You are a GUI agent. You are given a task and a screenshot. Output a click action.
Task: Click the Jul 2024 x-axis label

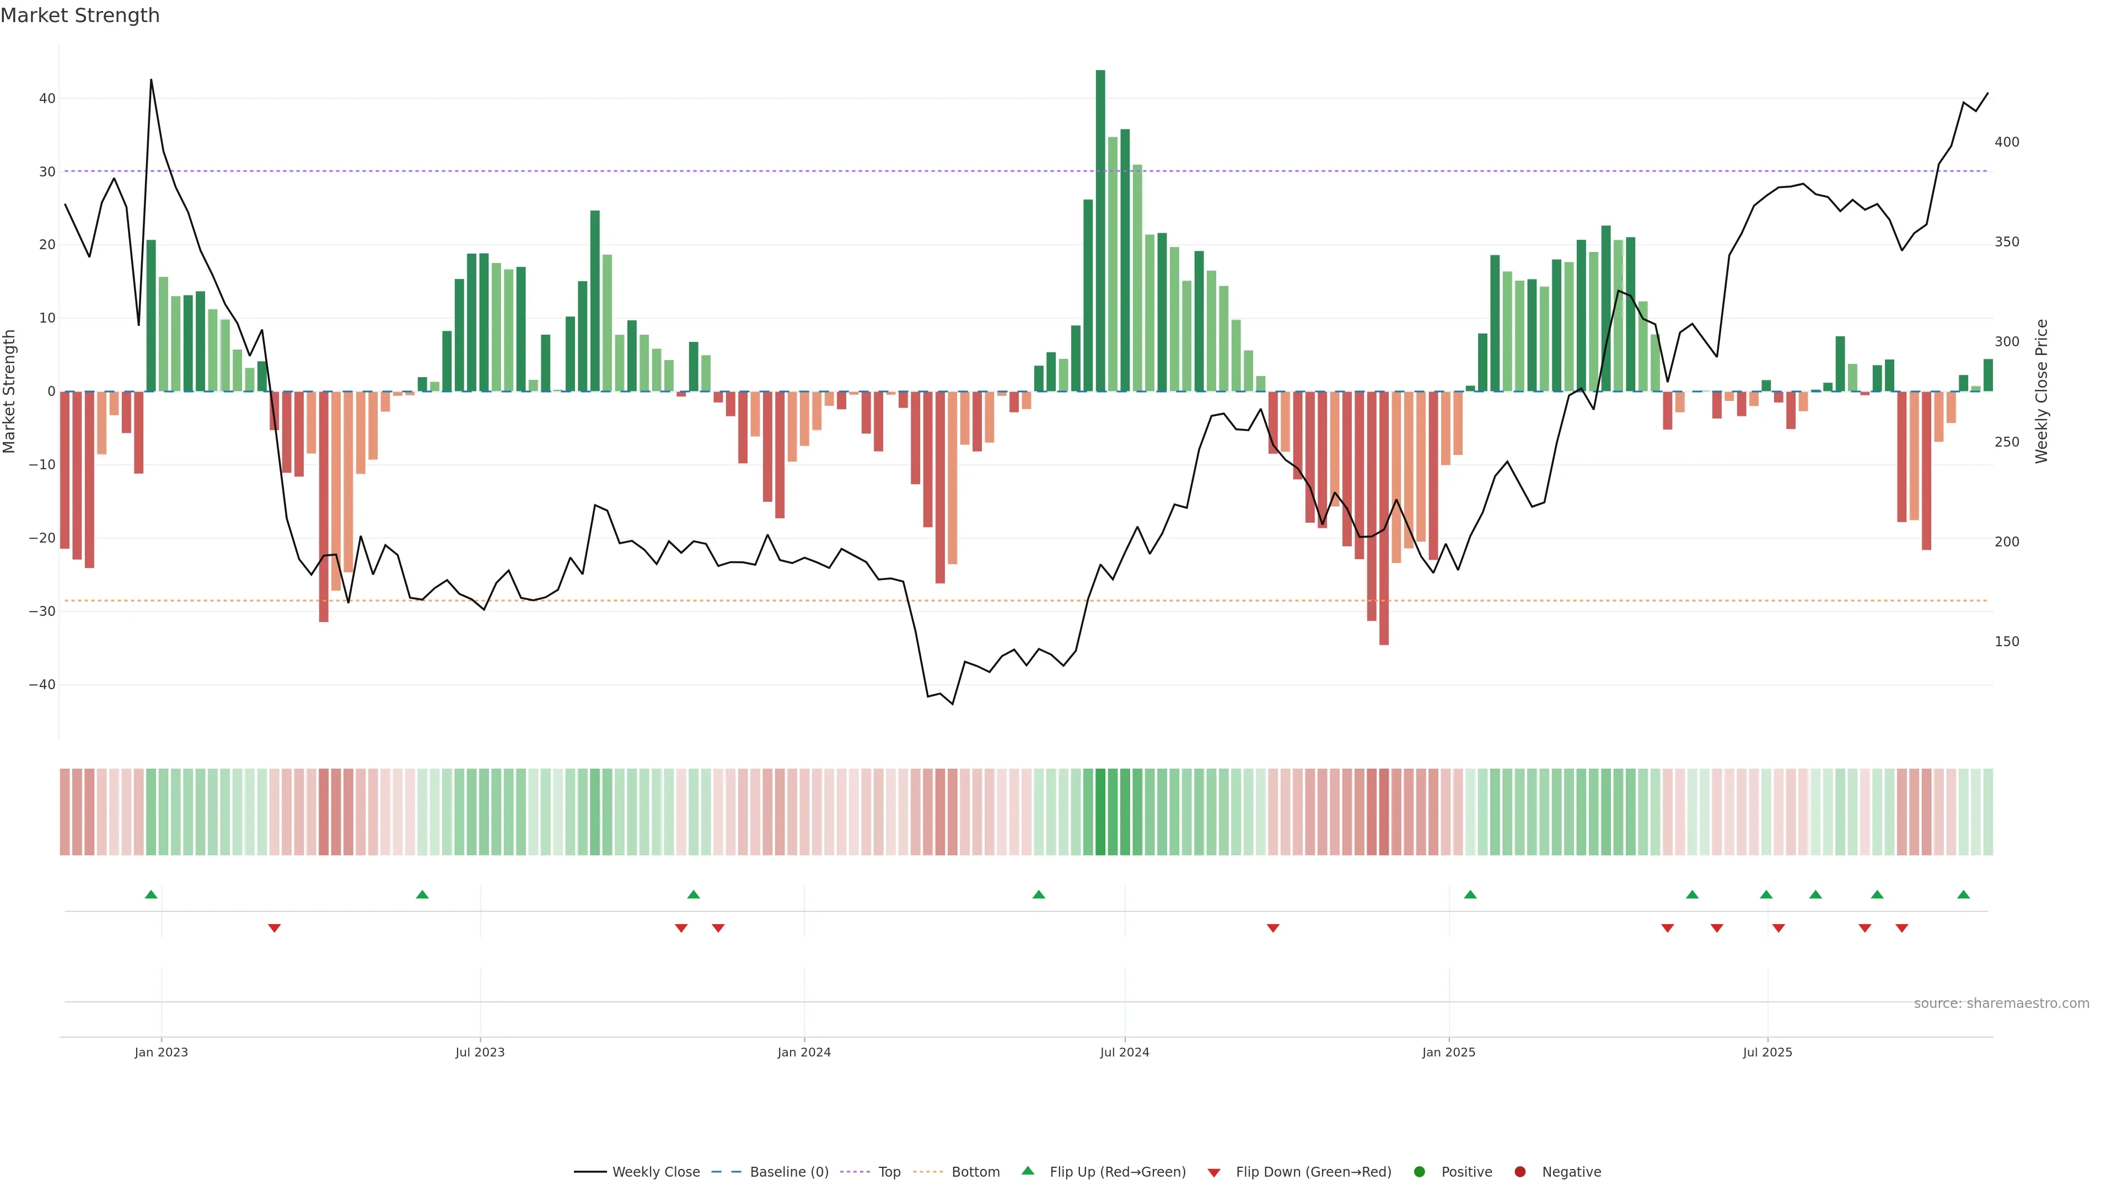1124,1052
